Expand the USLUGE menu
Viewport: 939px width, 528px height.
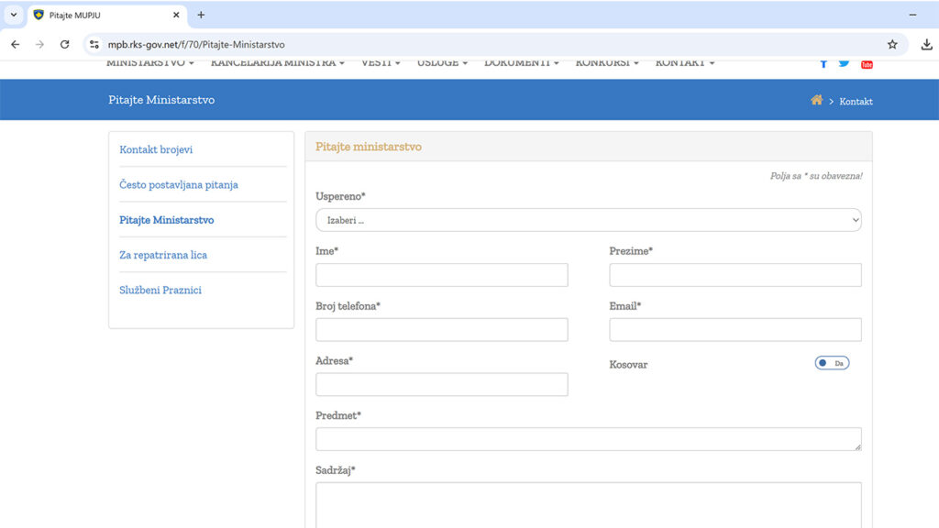442,63
